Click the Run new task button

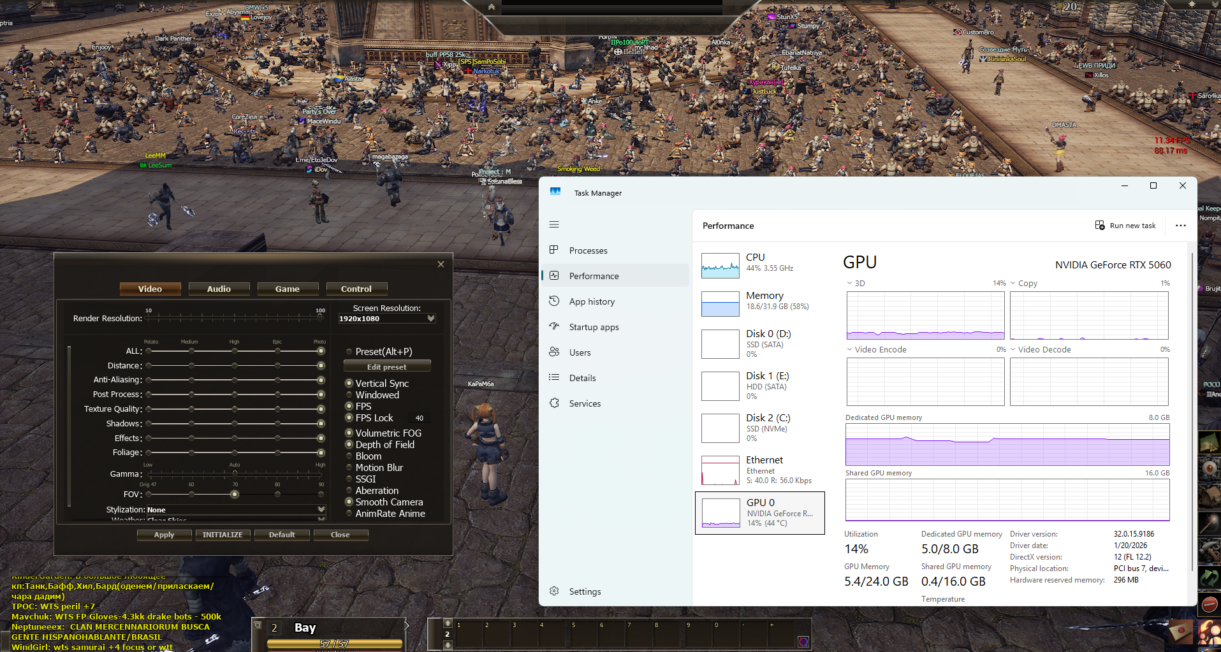pos(1125,226)
